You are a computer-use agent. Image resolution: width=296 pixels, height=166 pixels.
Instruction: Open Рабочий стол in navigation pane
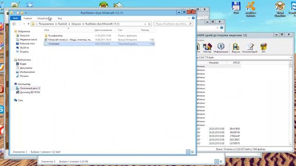[x=25, y=43]
